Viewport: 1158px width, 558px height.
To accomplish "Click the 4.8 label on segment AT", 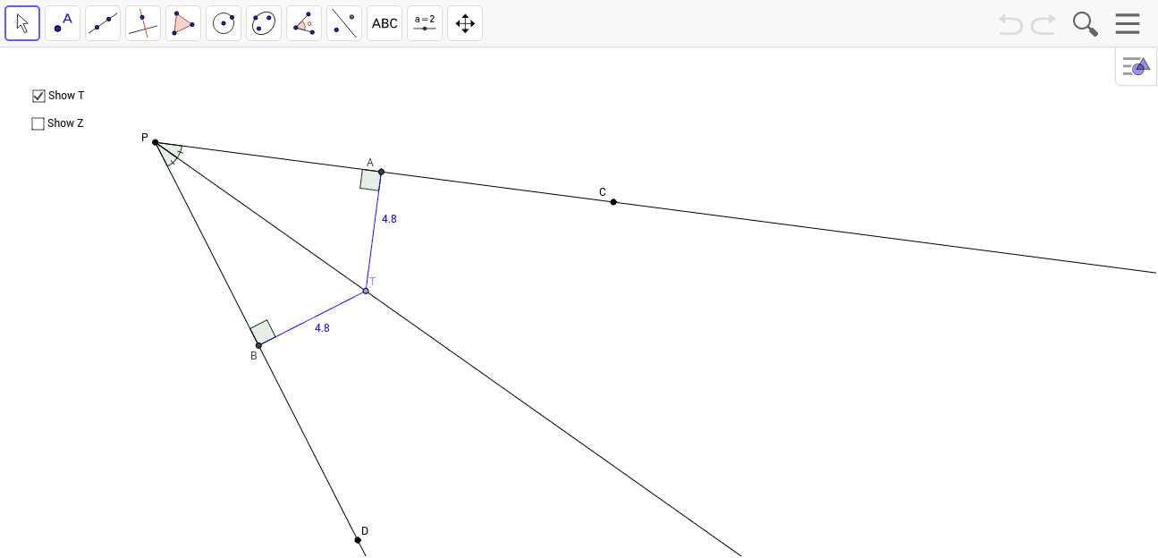I will 389,219.
